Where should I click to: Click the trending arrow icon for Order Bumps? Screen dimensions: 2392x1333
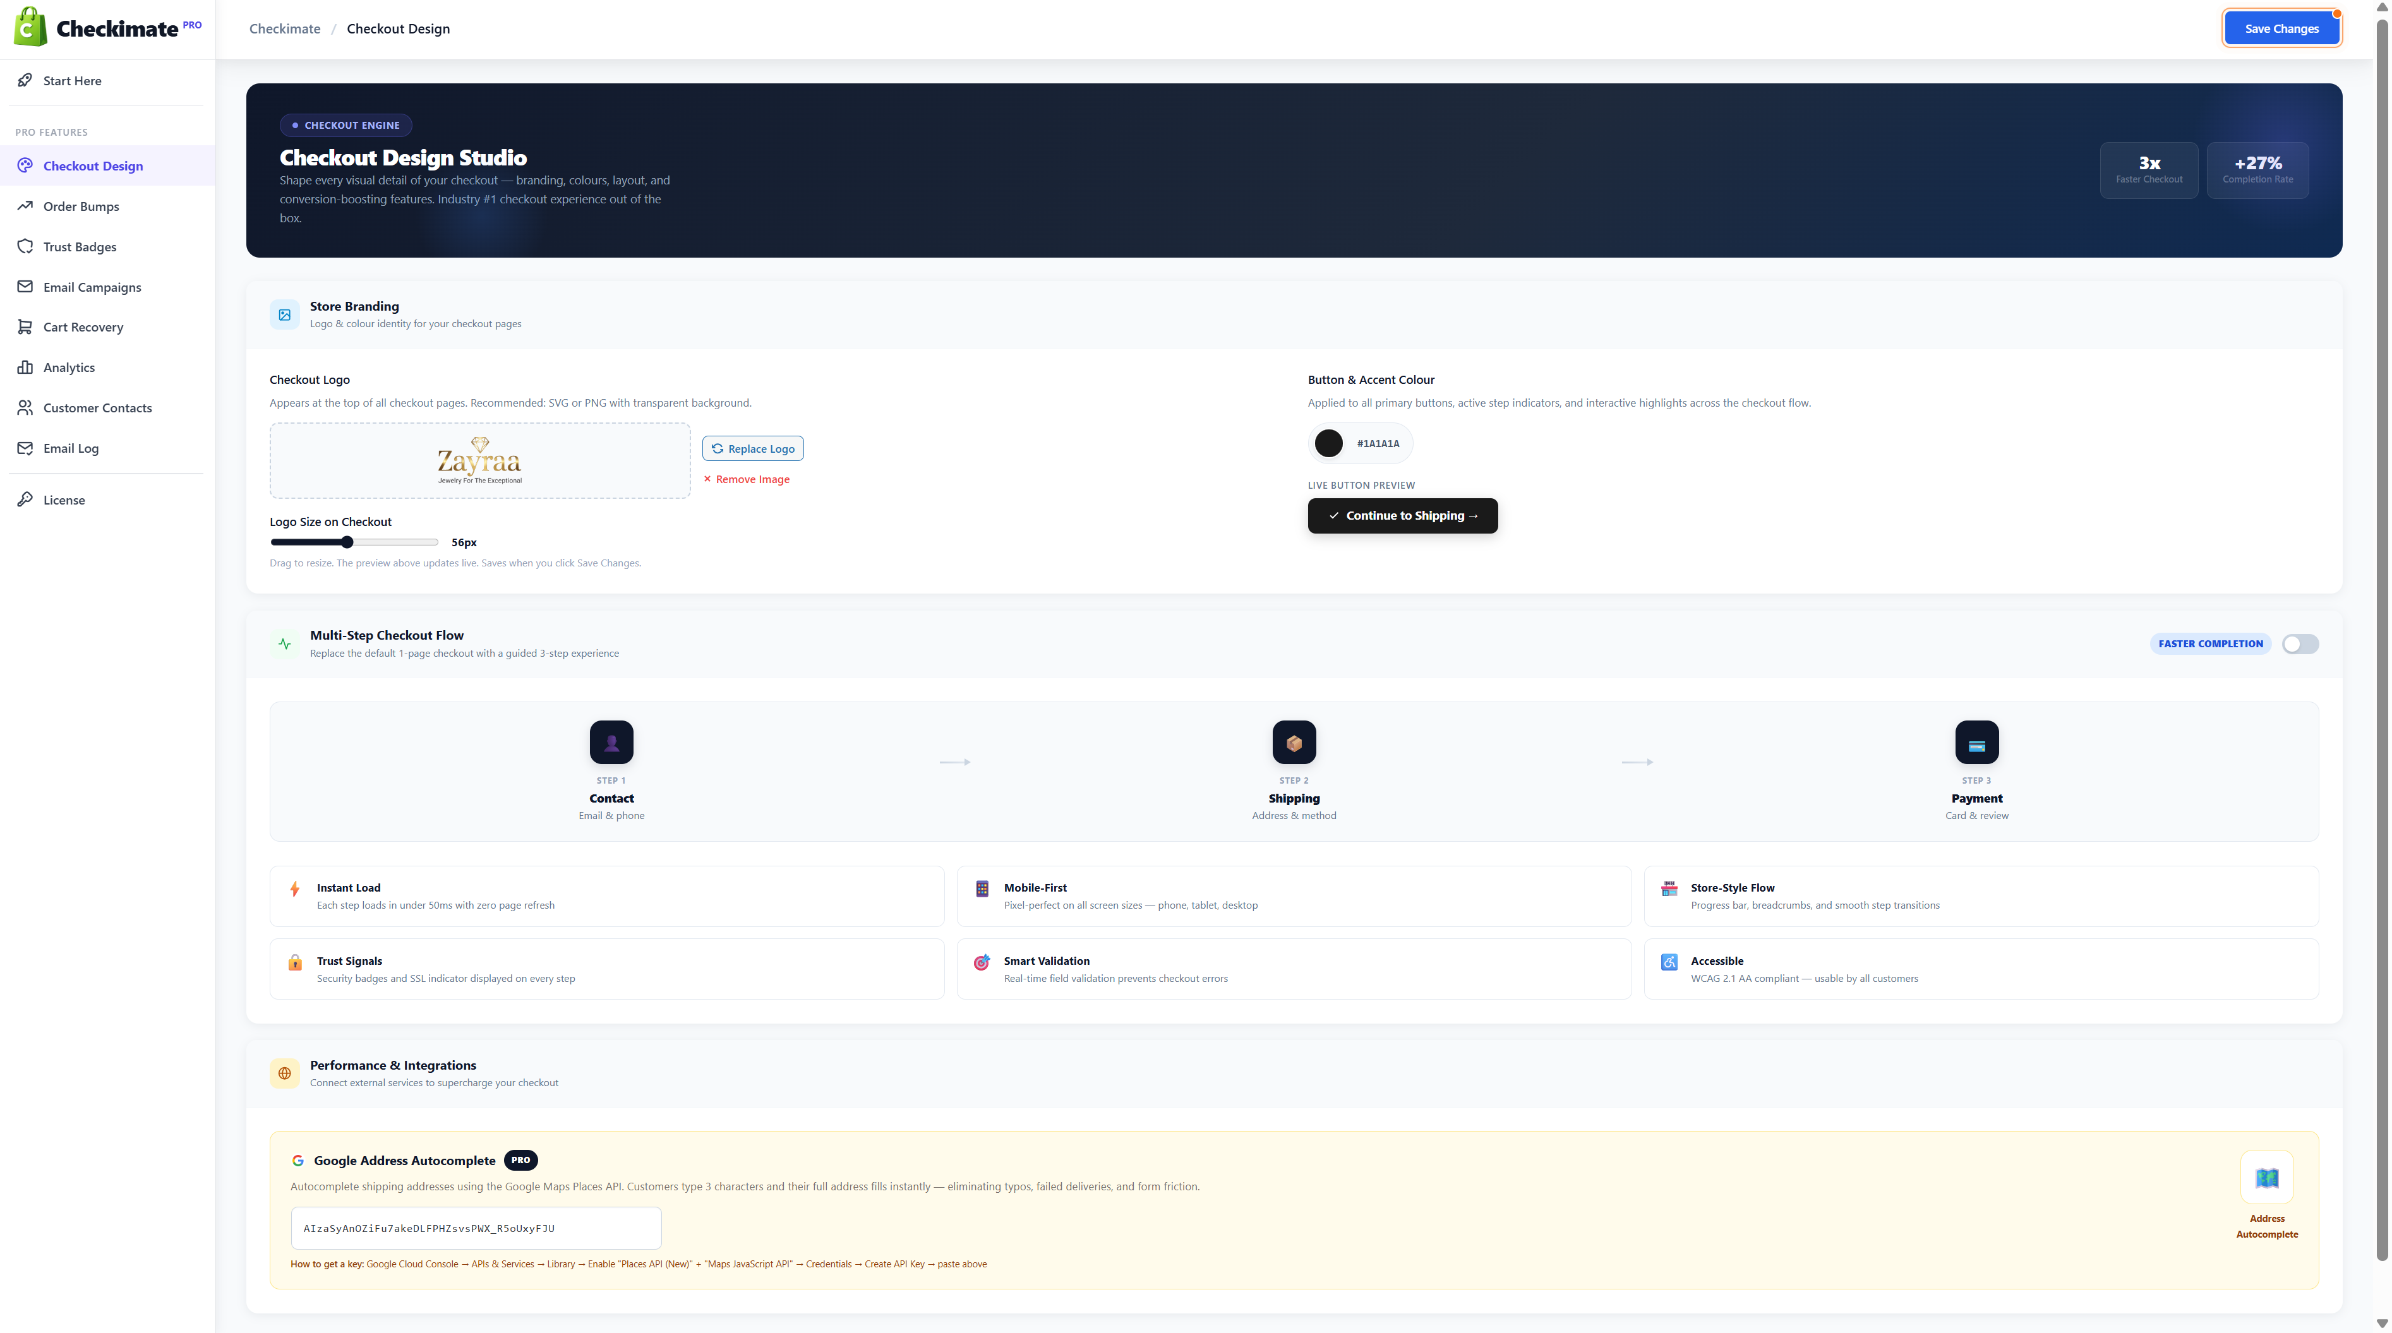click(x=25, y=205)
